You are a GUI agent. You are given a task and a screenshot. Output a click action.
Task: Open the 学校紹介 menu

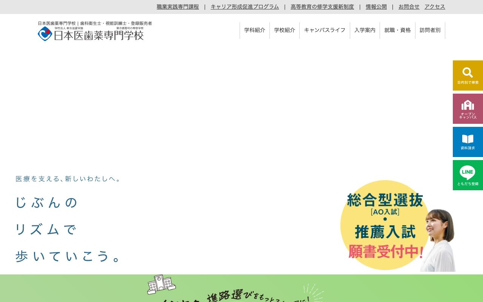[x=285, y=30]
